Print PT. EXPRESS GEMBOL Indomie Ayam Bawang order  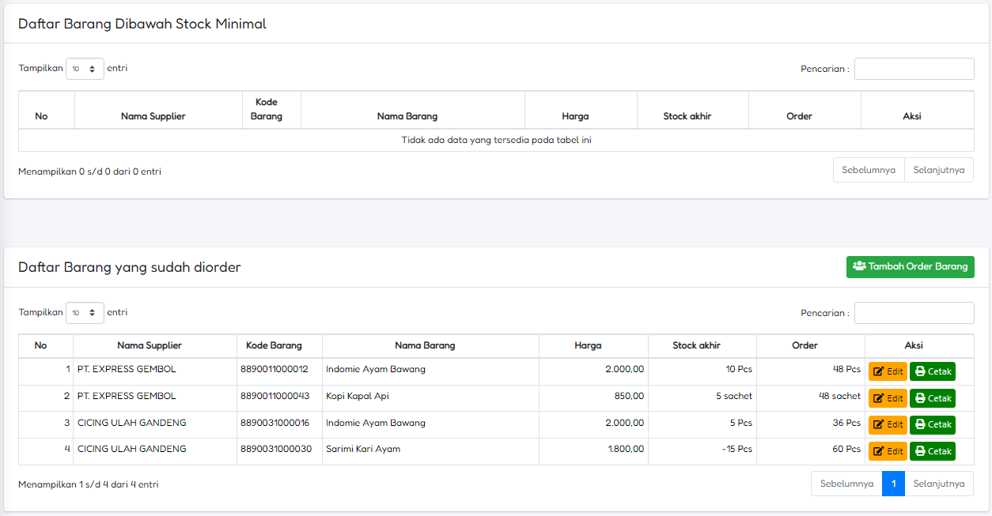[x=933, y=371]
